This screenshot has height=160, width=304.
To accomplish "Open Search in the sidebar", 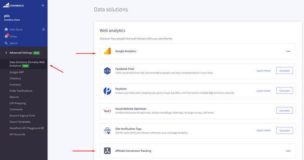I will pos(13,43).
